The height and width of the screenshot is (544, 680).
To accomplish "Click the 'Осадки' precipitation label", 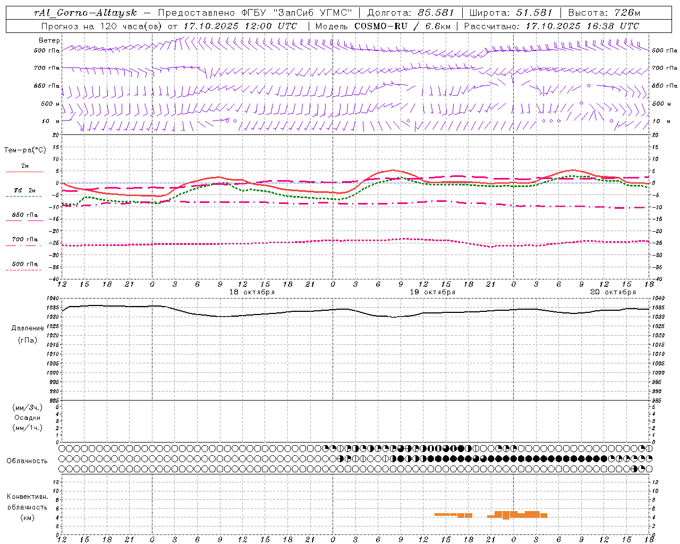I will 28,418.
